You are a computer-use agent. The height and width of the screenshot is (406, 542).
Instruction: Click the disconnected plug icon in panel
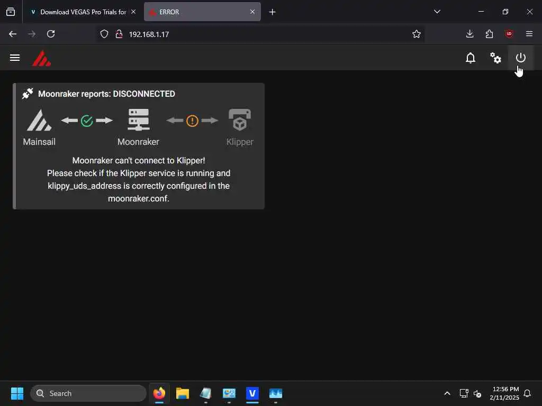tap(28, 94)
